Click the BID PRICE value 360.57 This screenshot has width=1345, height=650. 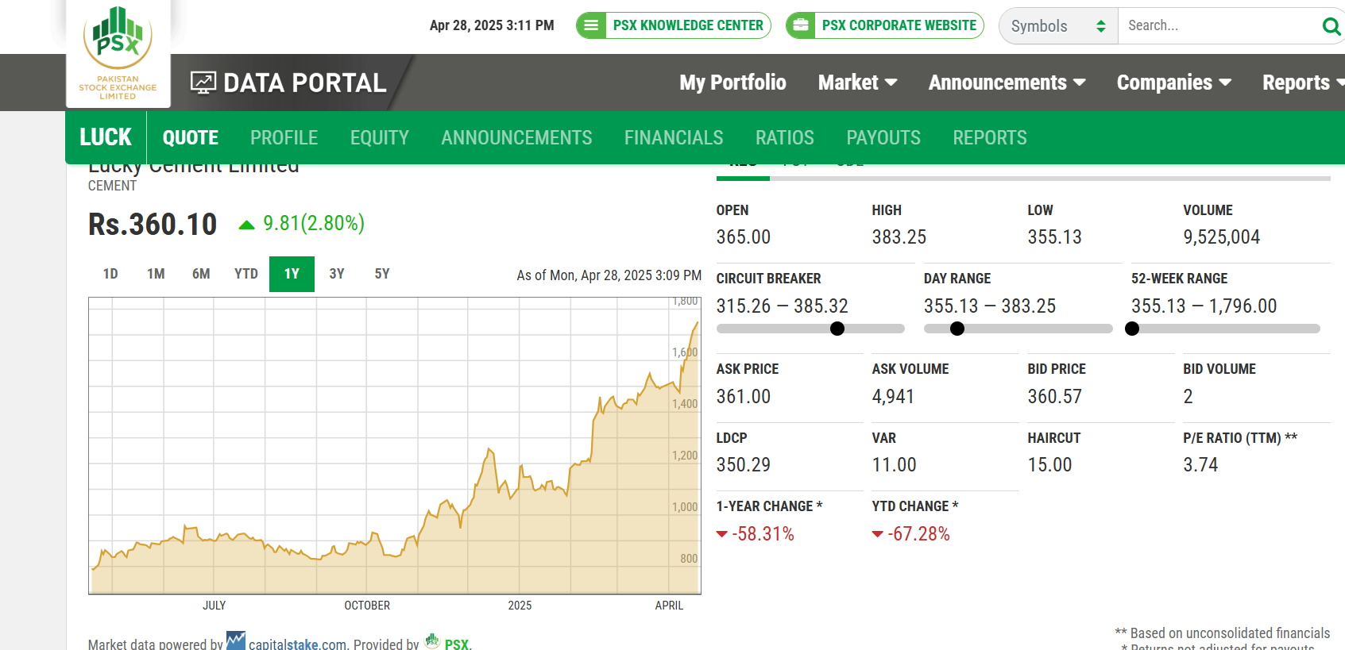pos(1055,397)
